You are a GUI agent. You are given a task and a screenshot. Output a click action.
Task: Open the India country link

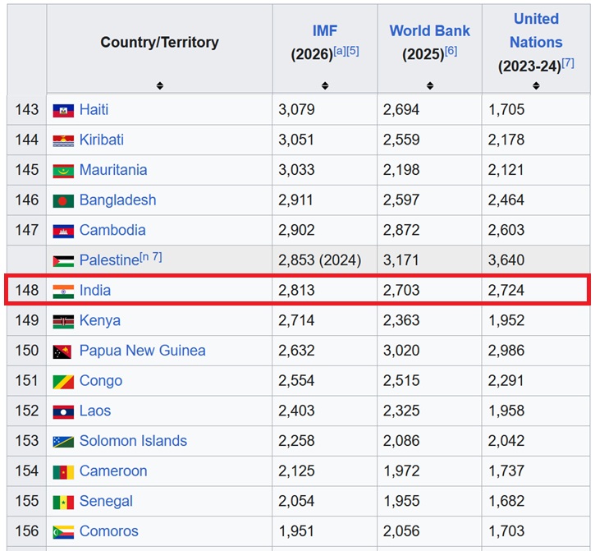coord(95,290)
